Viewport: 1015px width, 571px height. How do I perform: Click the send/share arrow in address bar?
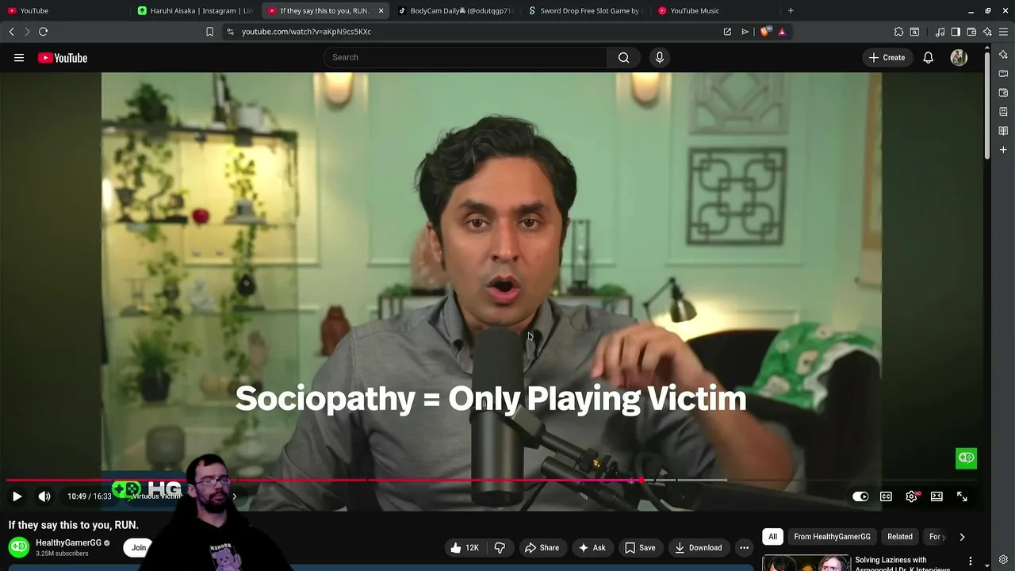[x=745, y=32]
